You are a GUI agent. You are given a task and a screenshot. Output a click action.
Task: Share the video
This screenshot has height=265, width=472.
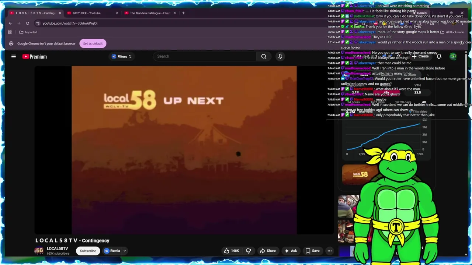click(x=267, y=251)
